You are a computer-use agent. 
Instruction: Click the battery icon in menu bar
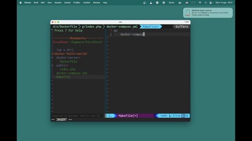(x=193, y=3)
